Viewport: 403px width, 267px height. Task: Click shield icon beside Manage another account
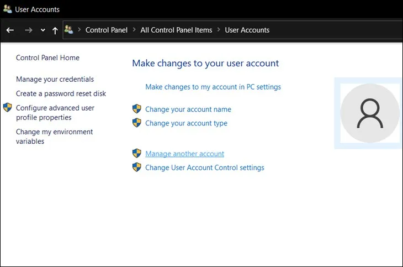(x=137, y=154)
